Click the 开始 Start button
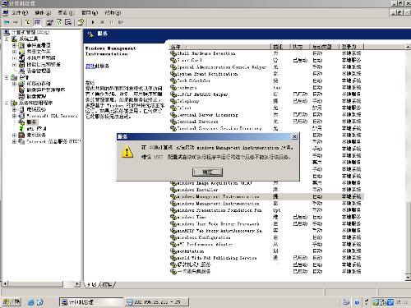This screenshot has width=411, height=308. [12, 302]
